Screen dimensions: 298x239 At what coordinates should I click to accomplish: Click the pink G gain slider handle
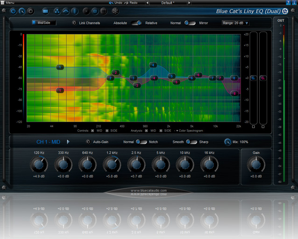(263, 78)
